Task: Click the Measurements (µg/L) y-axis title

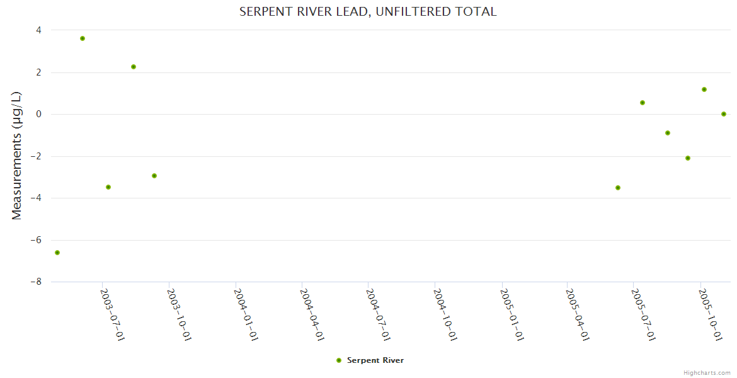Action: point(17,155)
